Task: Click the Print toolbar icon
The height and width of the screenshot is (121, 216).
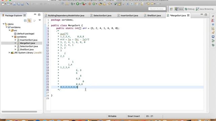Action: pos(23,4)
